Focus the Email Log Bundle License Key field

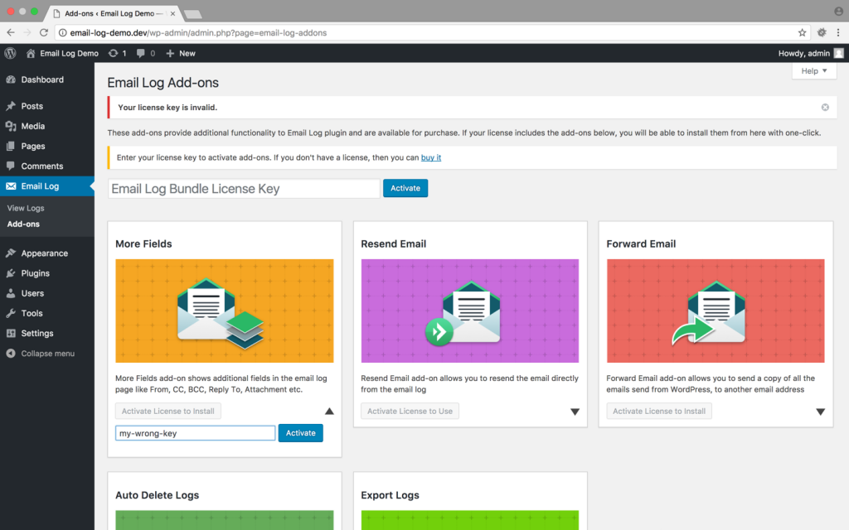244,188
